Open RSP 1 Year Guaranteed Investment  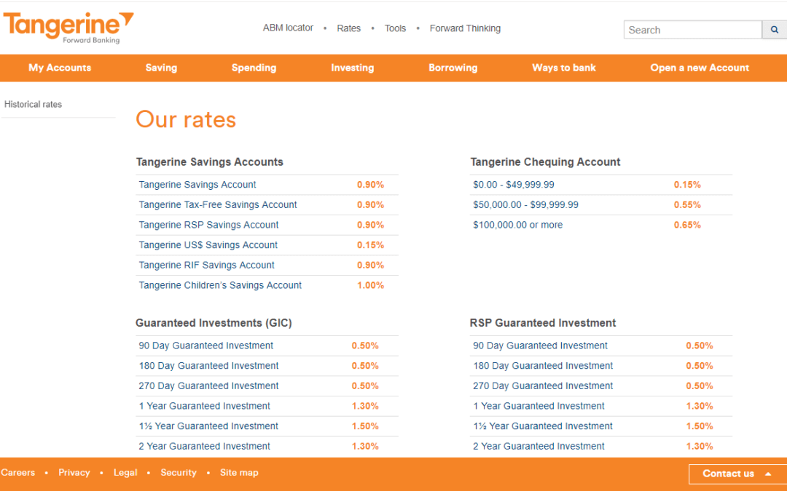[x=539, y=406]
